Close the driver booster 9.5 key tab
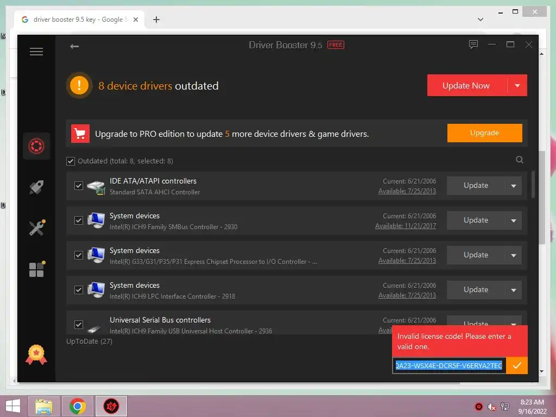Screen dimensions: 556x417 [135, 20]
